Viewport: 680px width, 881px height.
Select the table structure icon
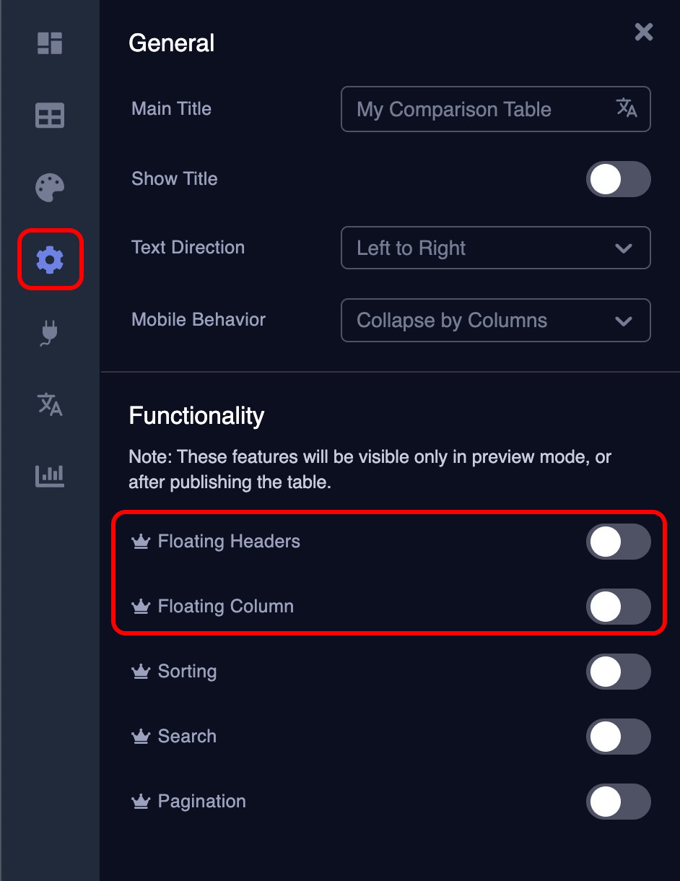(50, 116)
